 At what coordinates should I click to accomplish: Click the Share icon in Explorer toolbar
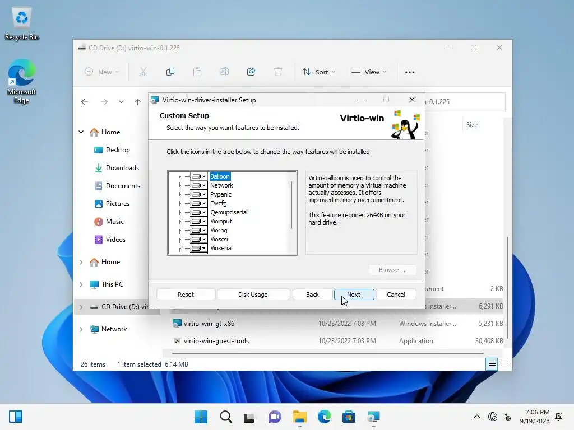(251, 72)
